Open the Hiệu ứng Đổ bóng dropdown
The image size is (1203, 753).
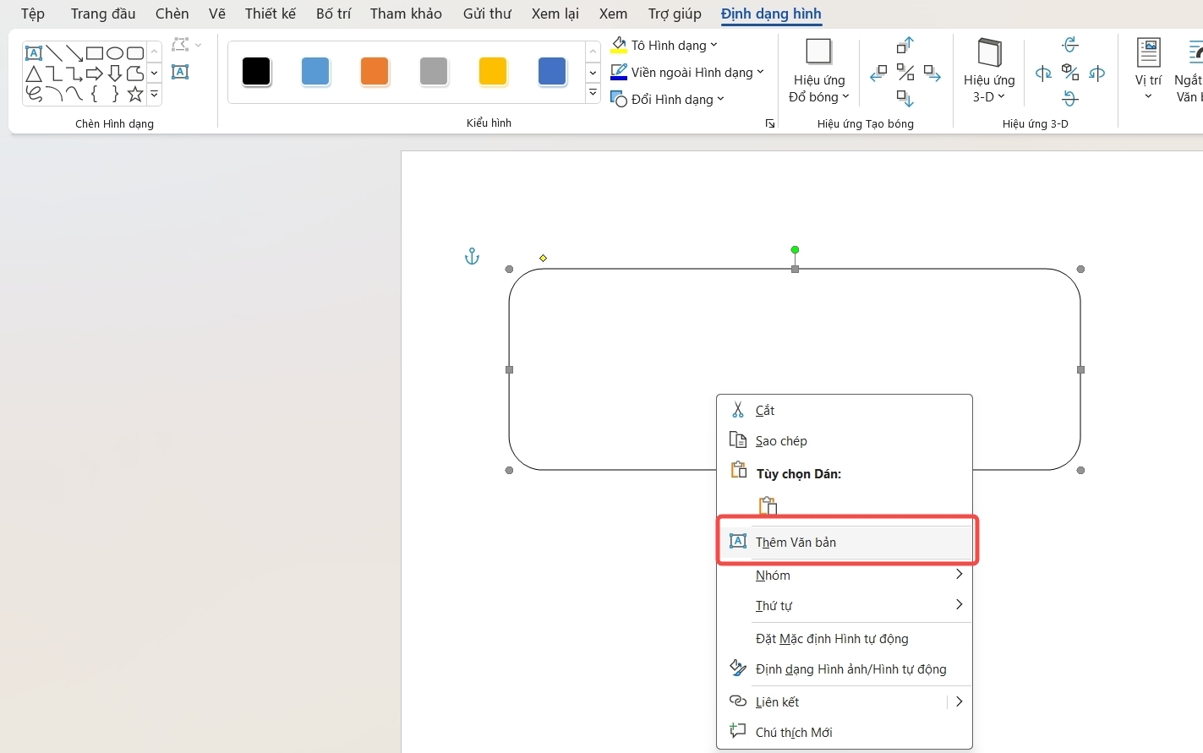pos(818,71)
